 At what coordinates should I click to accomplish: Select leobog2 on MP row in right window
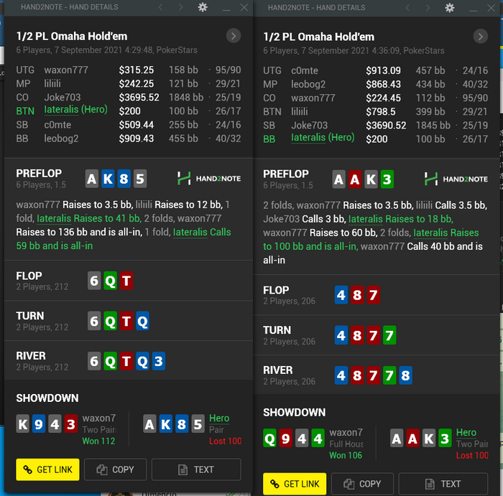(308, 84)
